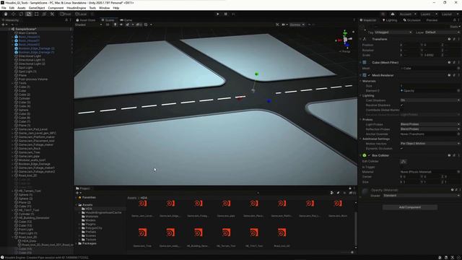The height and width of the screenshot is (260, 462).
Task: Select the Hand tool in the toolbar
Action: pyautogui.click(x=6, y=14)
